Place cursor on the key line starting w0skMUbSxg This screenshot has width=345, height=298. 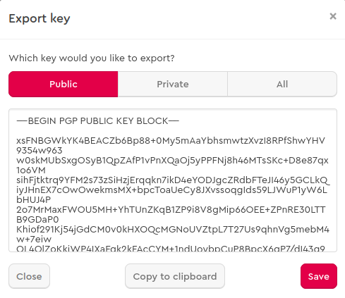point(172,161)
